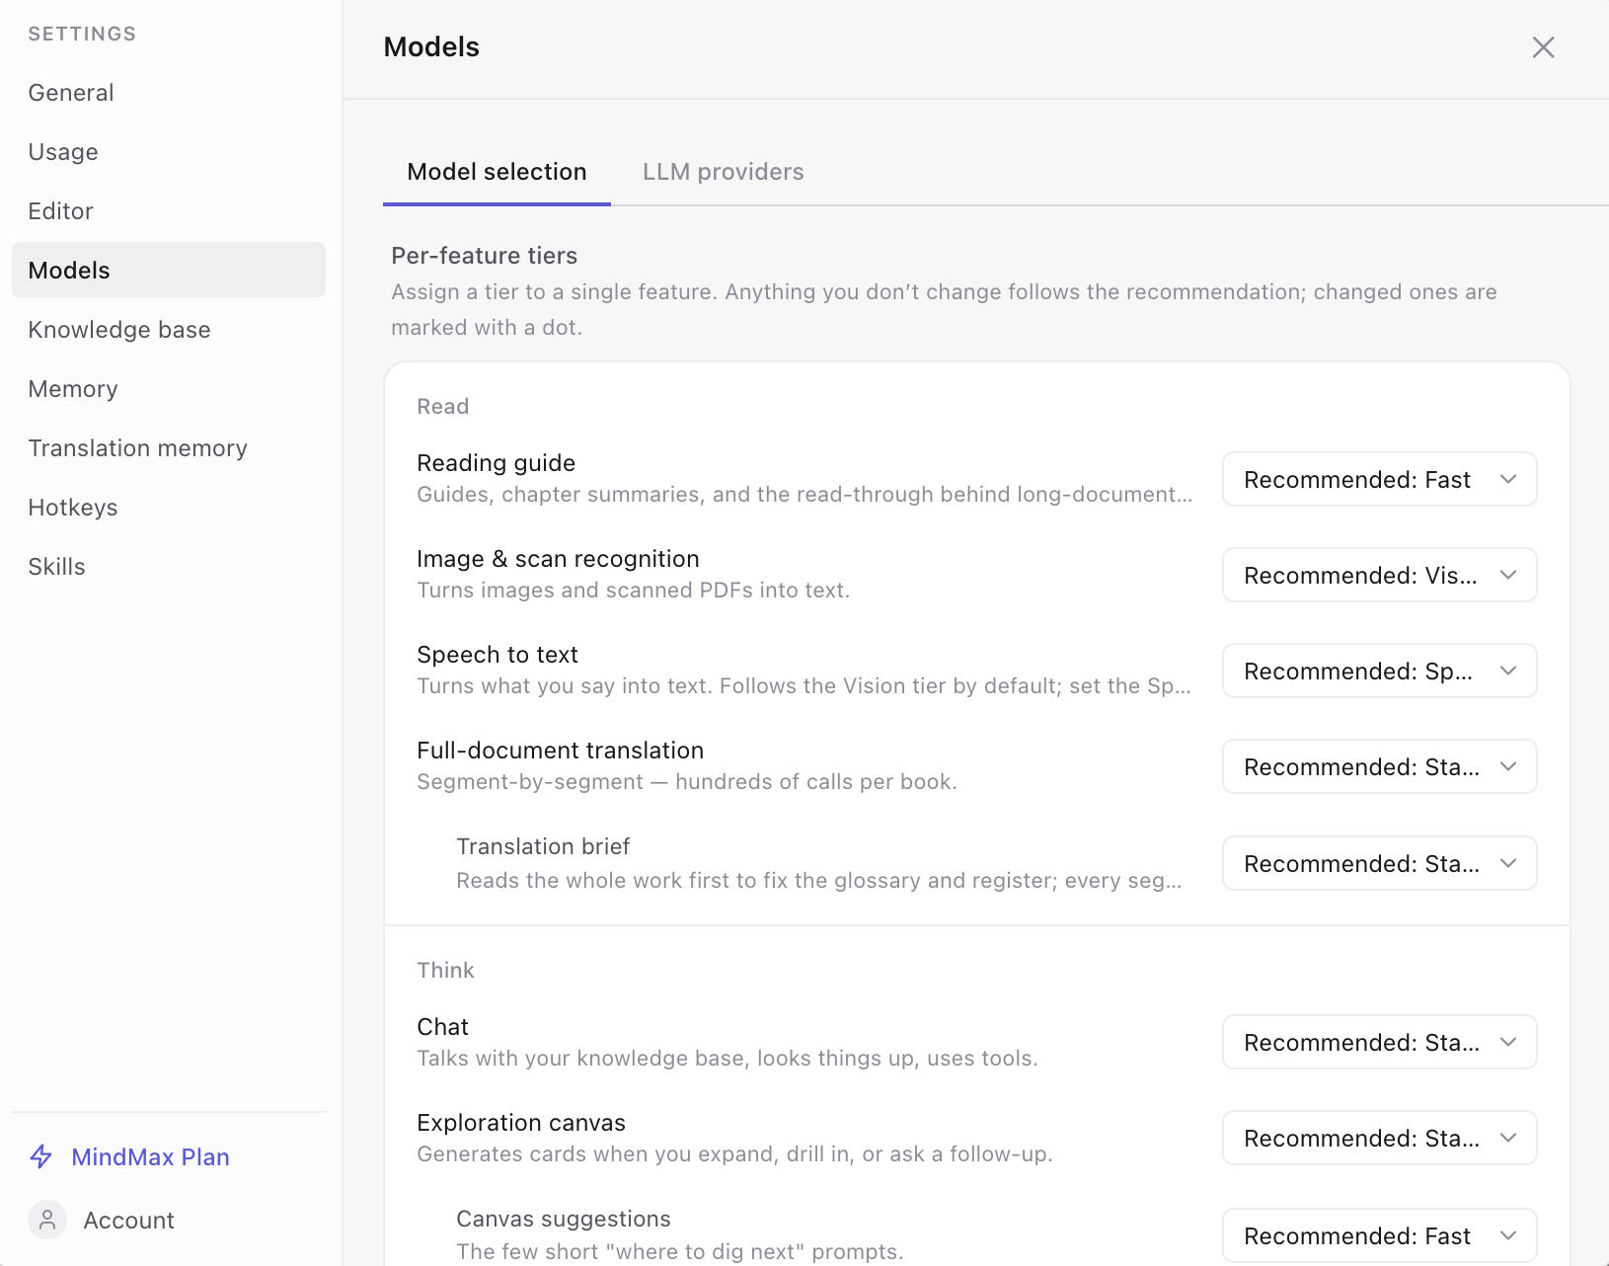Viewport: 1609px width, 1266px height.
Task: Click the Exploration canvas feature title
Action: (x=521, y=1123)
